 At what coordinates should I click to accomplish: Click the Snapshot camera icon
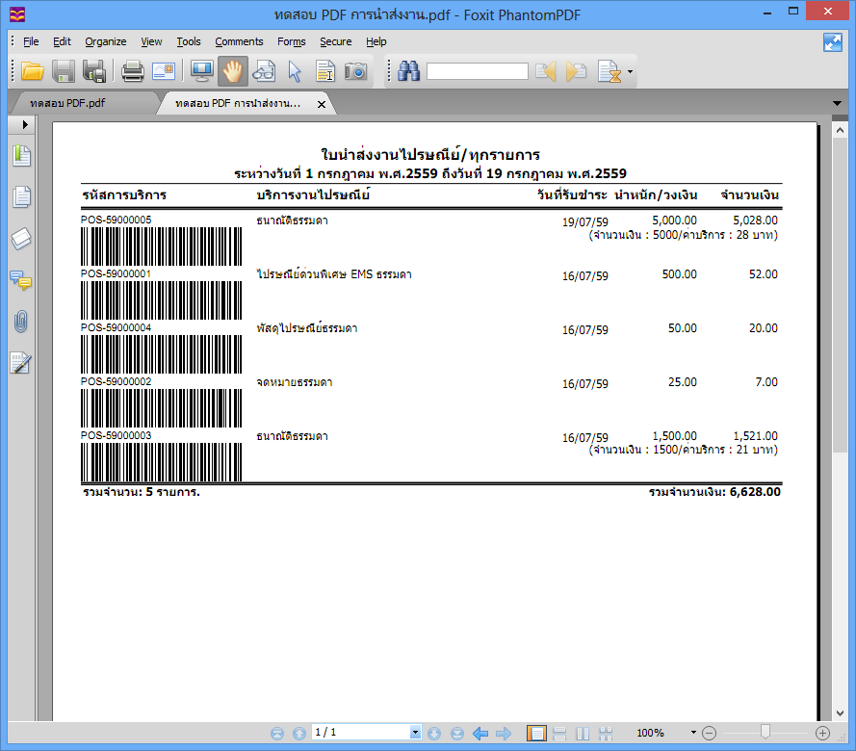[x=356, y=71]
